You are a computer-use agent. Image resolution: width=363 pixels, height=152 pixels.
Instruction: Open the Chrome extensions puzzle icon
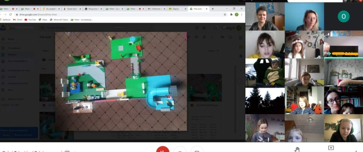click(231, 14)
